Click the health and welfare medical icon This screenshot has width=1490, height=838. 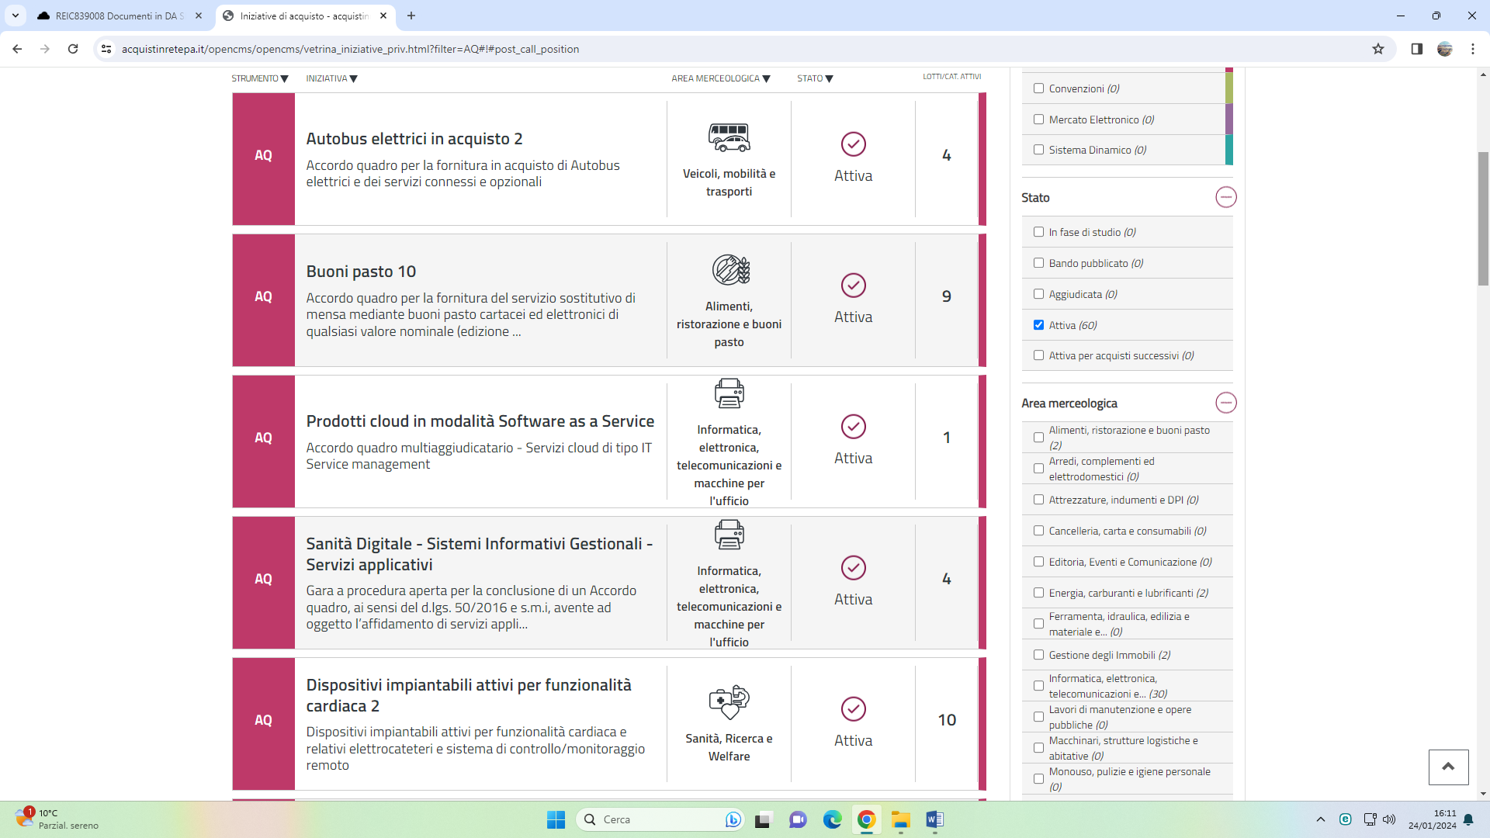729,701
